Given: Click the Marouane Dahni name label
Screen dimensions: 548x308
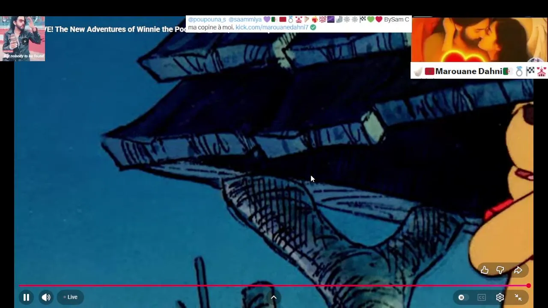Looking at the screenshot, I should (468, 71).
